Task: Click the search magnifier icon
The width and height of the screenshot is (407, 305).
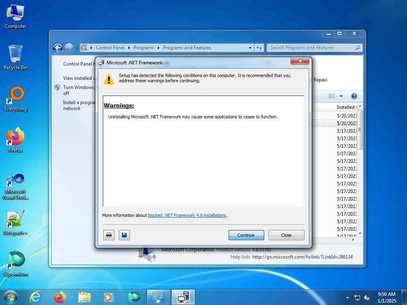Action: [358, 48]
